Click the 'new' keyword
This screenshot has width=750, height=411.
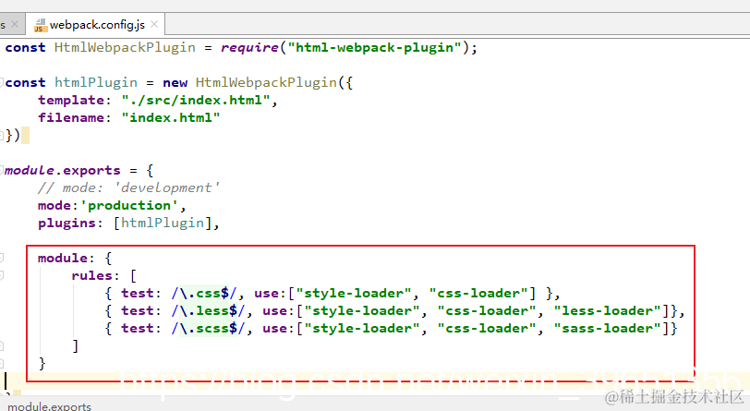[175, 82]
